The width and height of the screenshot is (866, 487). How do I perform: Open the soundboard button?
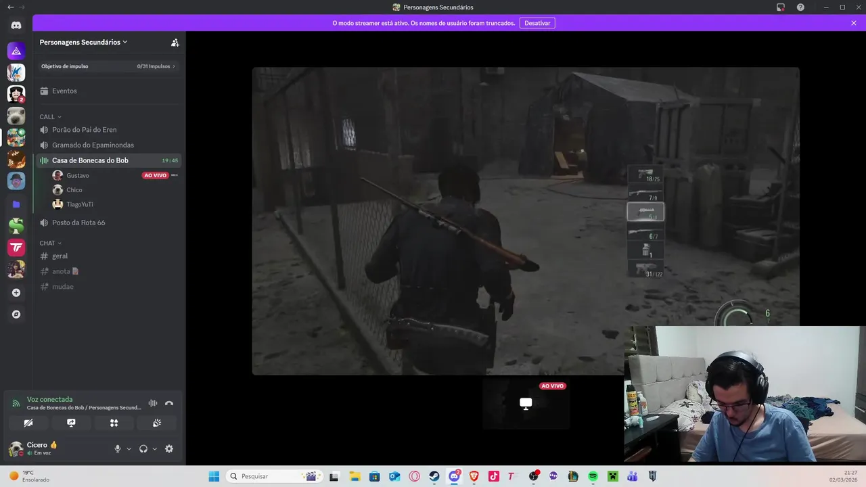tap(157, 423)
